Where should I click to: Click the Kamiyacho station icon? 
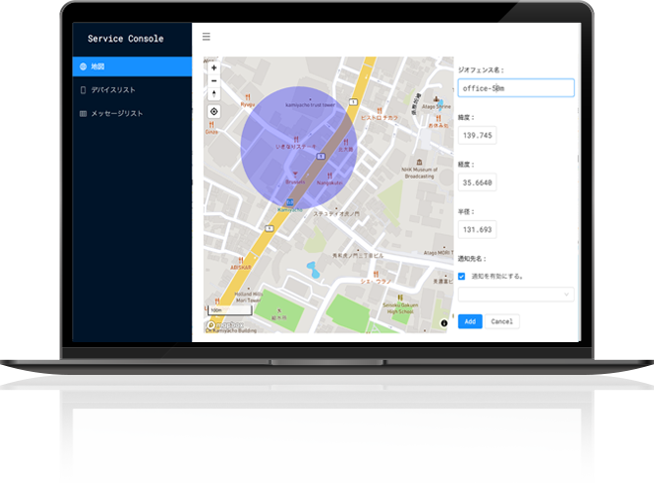pyautogui.click(x=289, y=202)
